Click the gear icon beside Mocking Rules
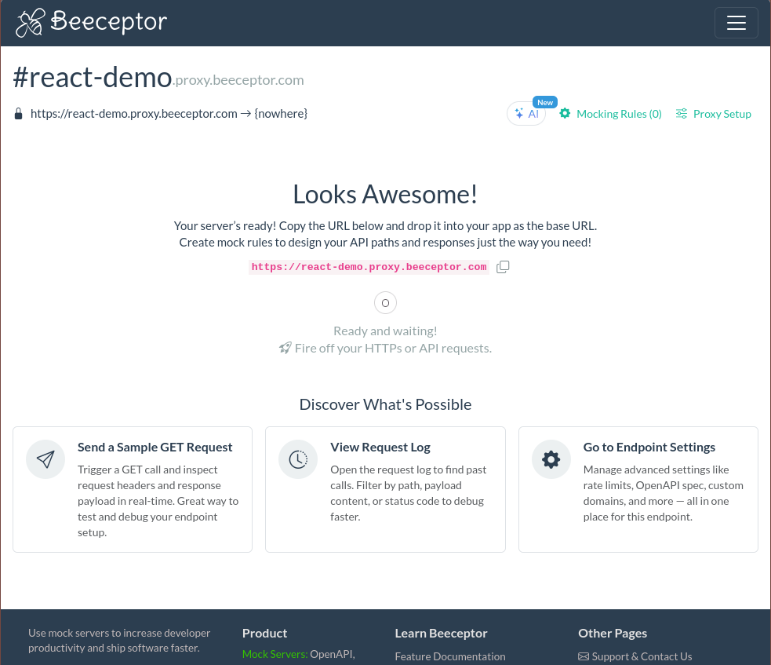Viewport: 771px width, 665px height. point(565,113)
